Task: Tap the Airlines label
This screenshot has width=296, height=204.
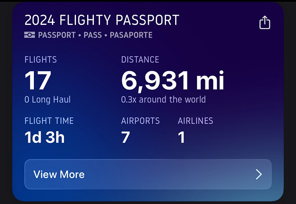Action: click(195, 121)
